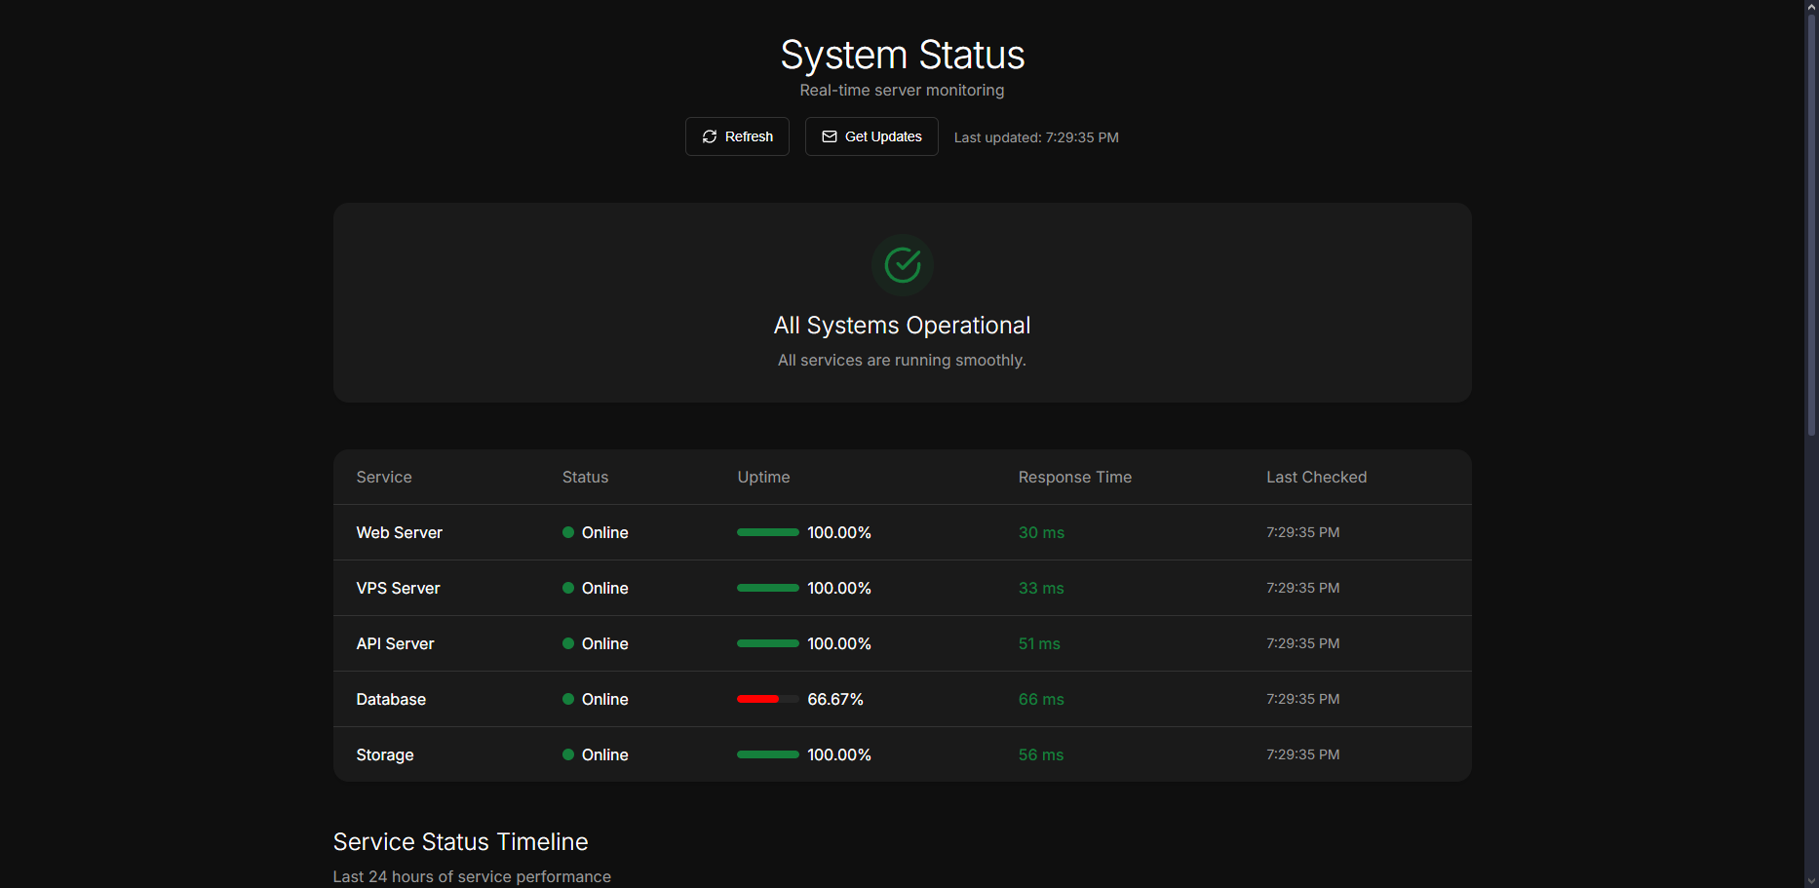Click the VPS Server green status dot
The width and height of the screenshot is (1819, 888).
tap(568, 588)
